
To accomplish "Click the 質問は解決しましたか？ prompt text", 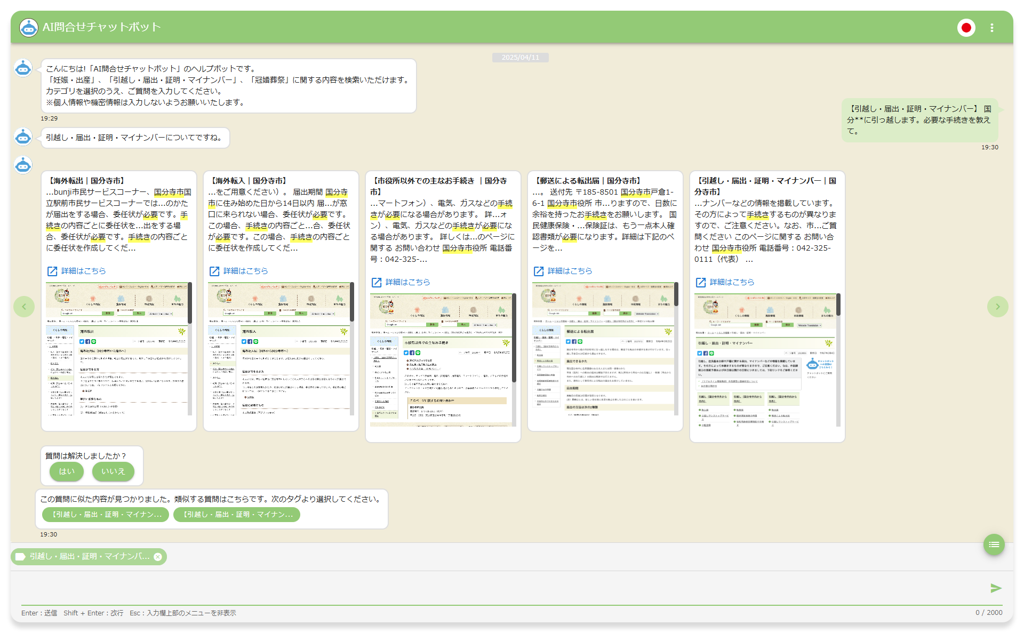I will tap(86, 456).
